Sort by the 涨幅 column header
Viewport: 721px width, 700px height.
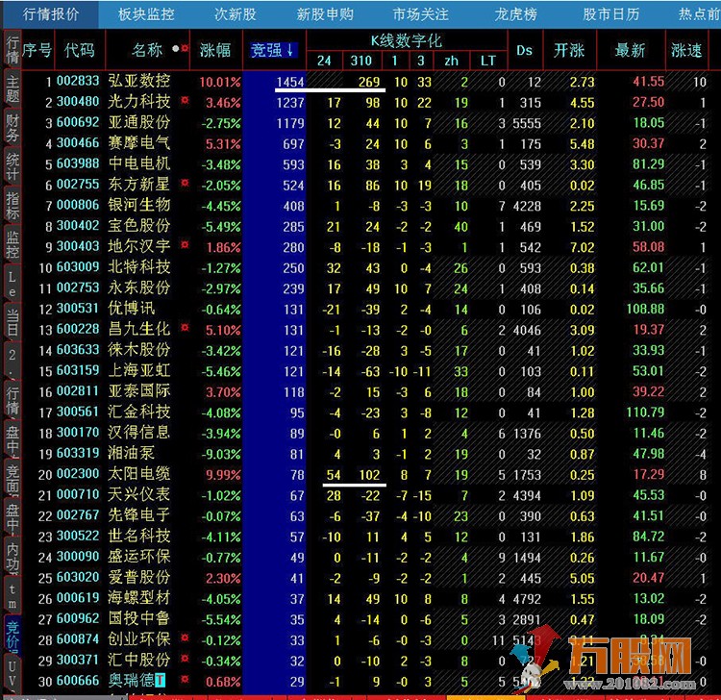pos(215,50)
